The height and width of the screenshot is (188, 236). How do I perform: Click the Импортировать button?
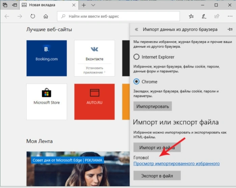(x=153, y=106)
